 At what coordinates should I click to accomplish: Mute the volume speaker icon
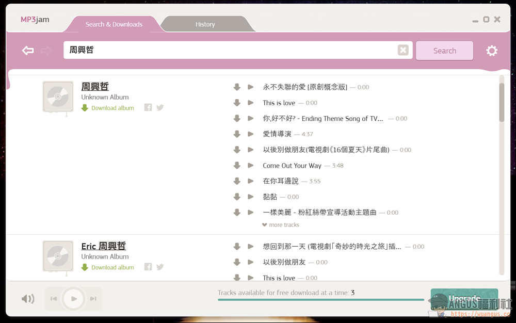click(28, 299)
